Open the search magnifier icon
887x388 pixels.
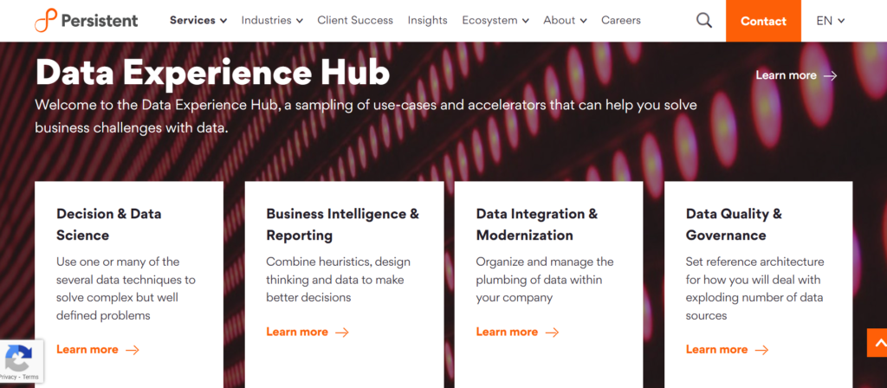(x=704, y=20)
